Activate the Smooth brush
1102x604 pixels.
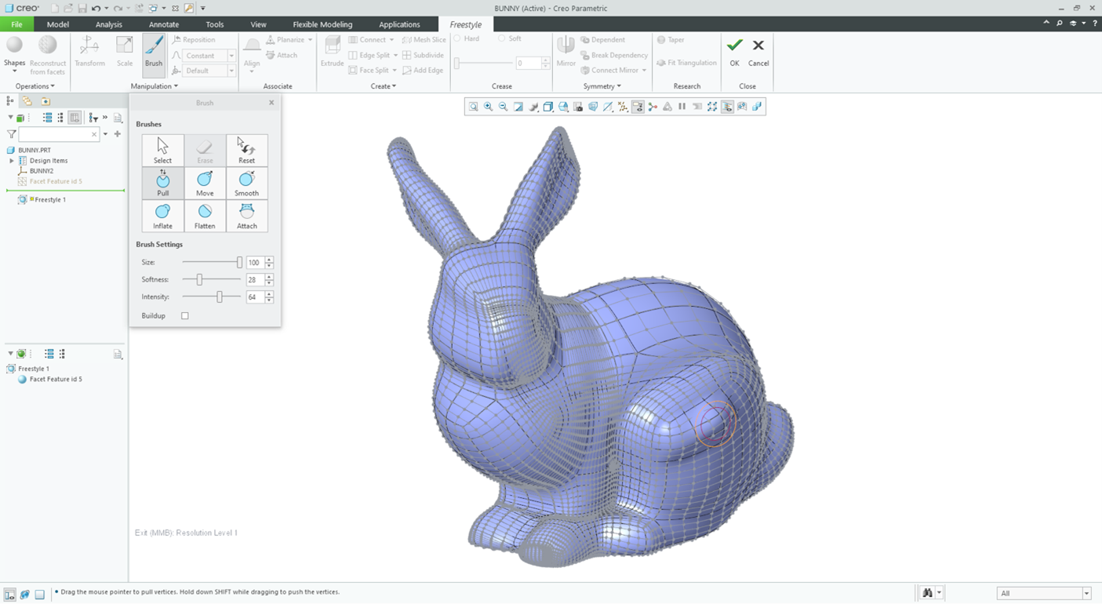pos(246,183)
